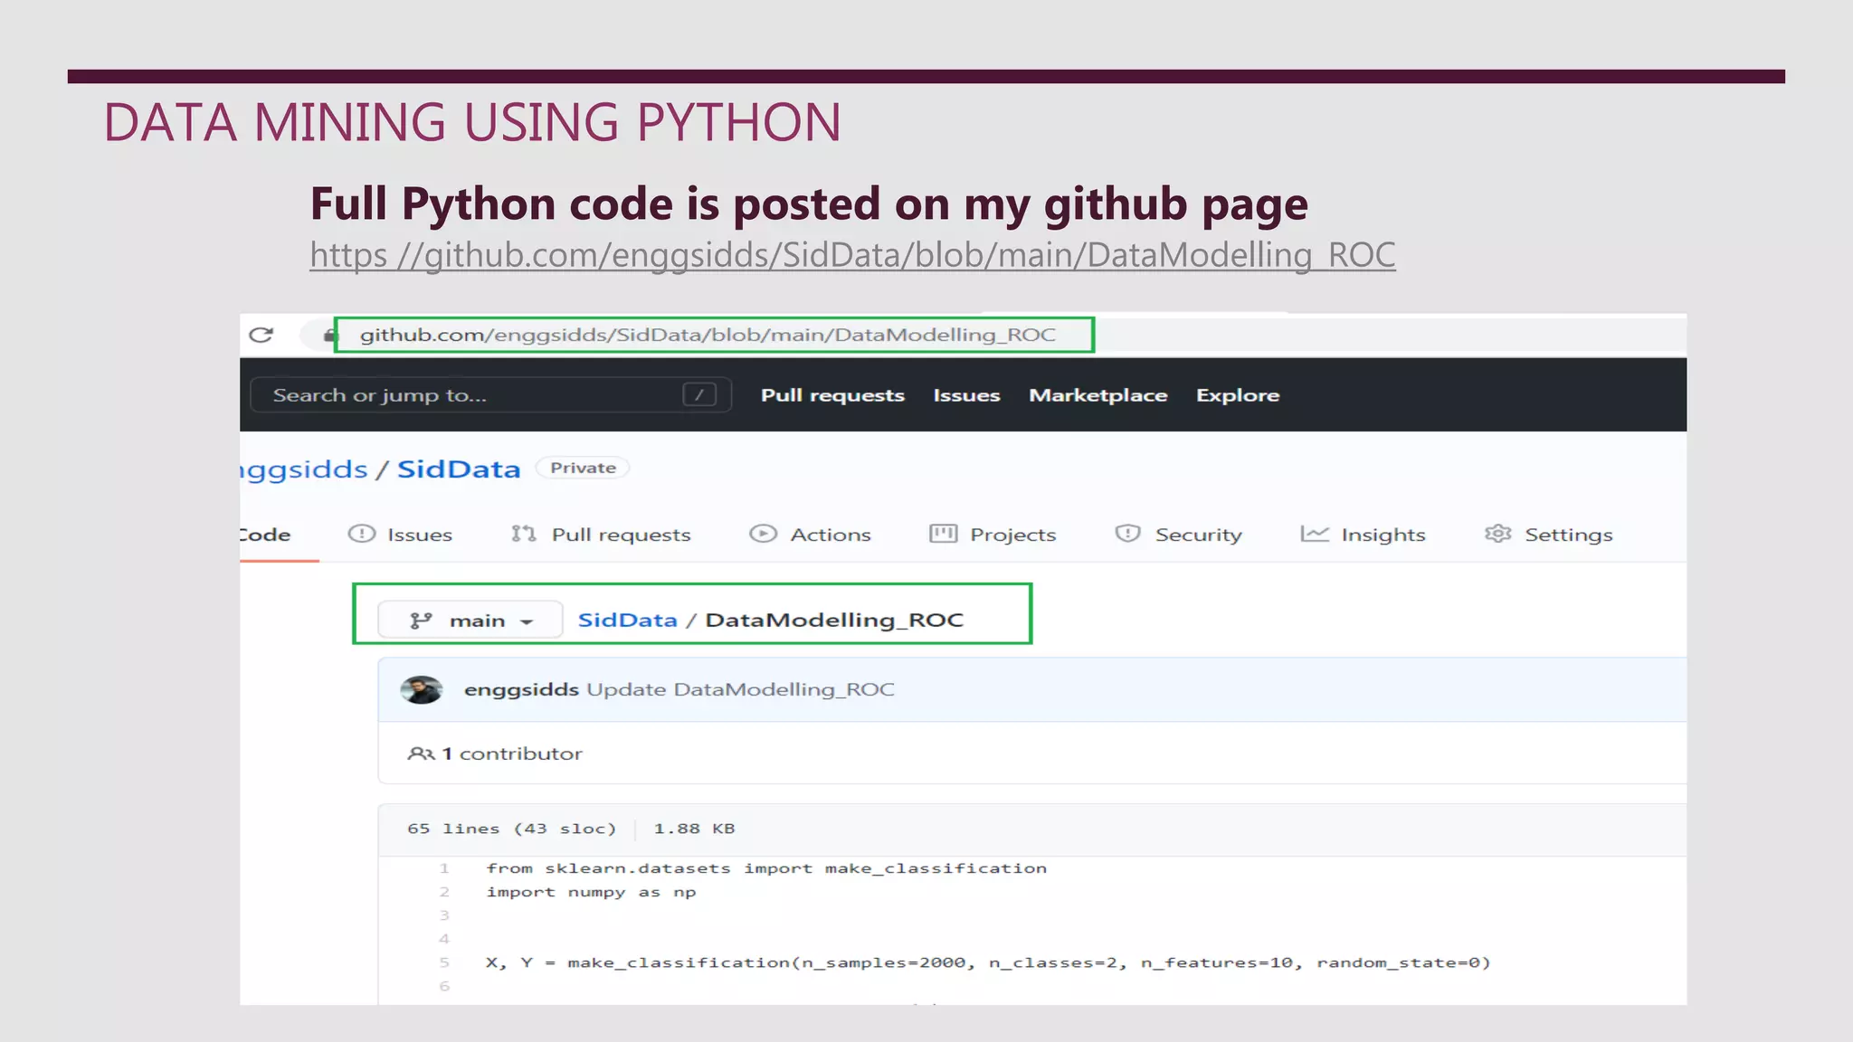Open the Update DataModelling_ROC commit message
The height and width of the screenshot is (1042, 1853).
(x=740, y=689)
